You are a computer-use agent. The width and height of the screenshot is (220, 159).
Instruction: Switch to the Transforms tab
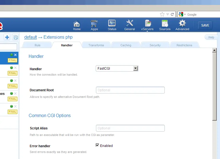pos(96,45)
